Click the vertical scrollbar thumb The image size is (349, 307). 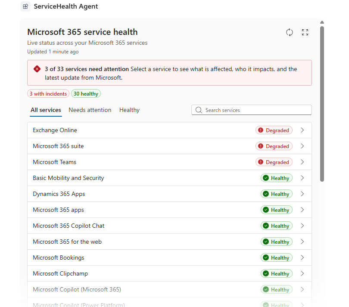(322, 104)
